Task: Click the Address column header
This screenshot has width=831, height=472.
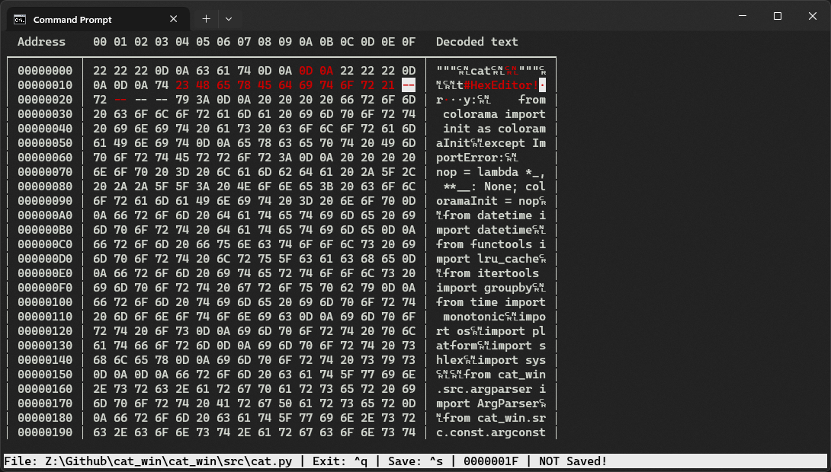Action: pyautogui.click(x=43, y=42)
